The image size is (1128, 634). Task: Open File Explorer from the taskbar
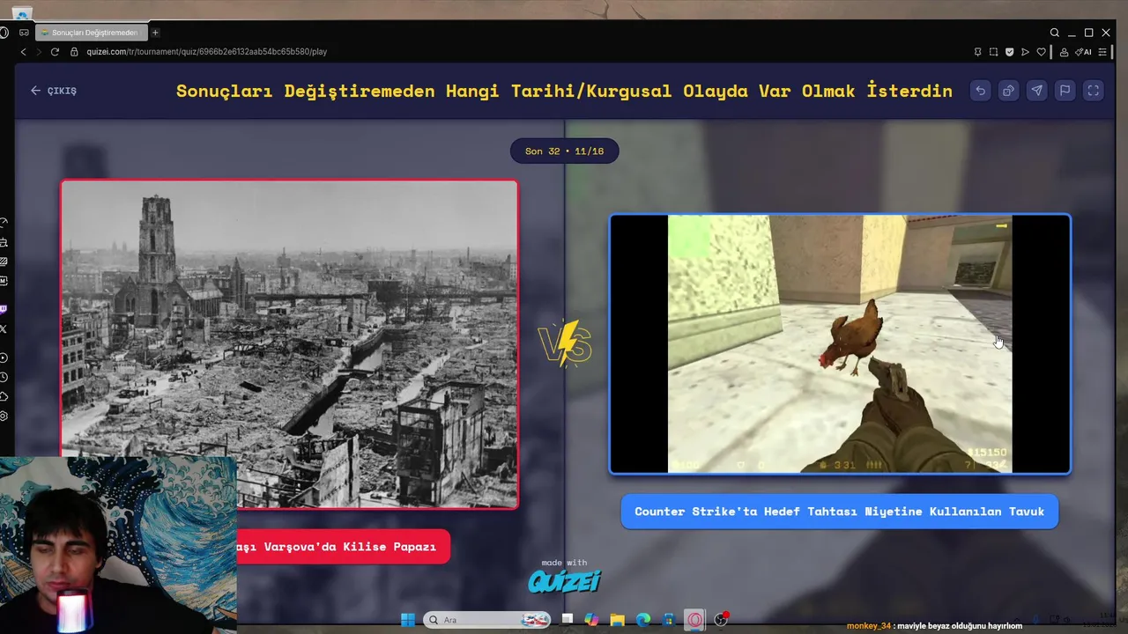(x=617, y=620)
